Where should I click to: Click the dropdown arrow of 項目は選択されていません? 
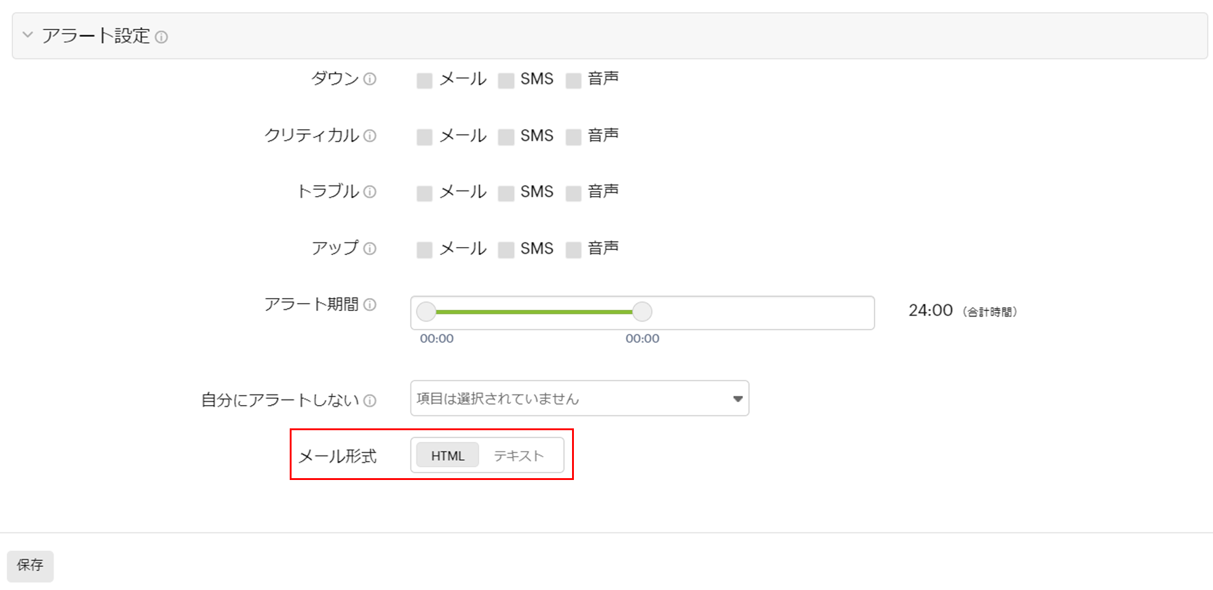pyautogui.click(x=738, y=399)
